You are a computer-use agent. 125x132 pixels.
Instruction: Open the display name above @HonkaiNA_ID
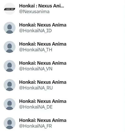point(43,25)
